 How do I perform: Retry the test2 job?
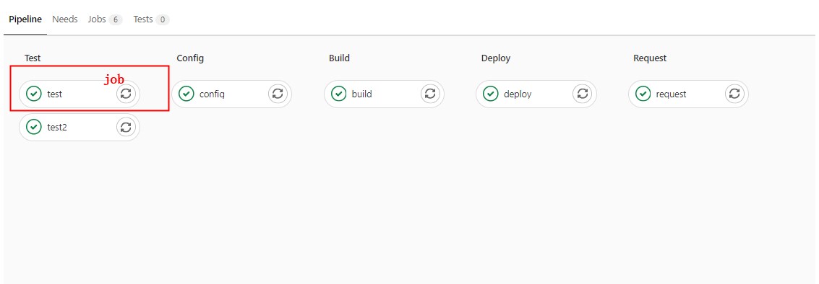point(126,127)
